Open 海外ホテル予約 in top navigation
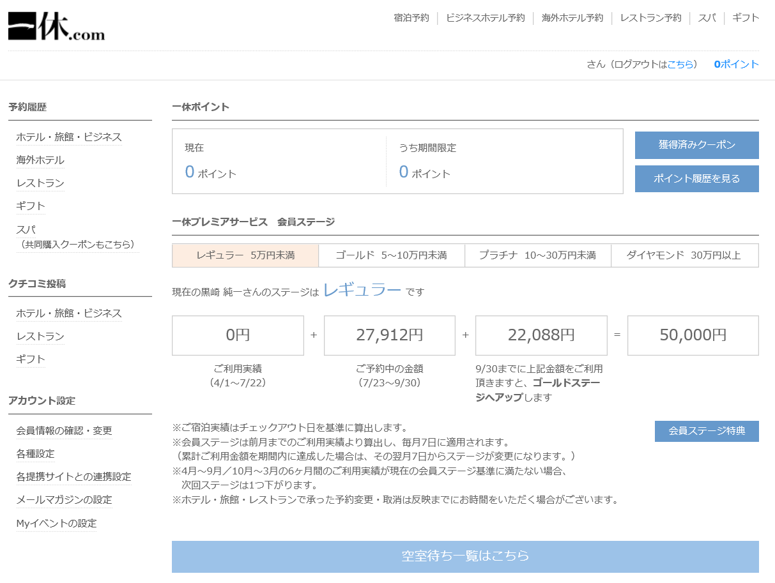 pos(572,18)
